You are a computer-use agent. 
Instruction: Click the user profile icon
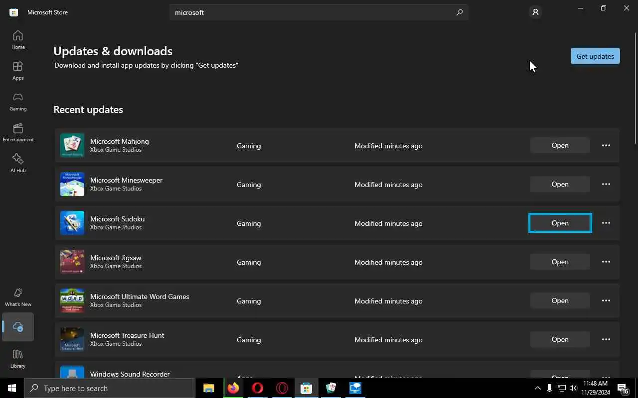point(535,12)
